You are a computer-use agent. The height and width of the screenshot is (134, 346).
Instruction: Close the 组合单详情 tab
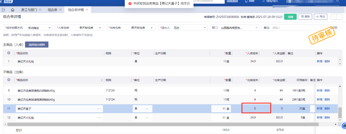click(x=87, y=10)
